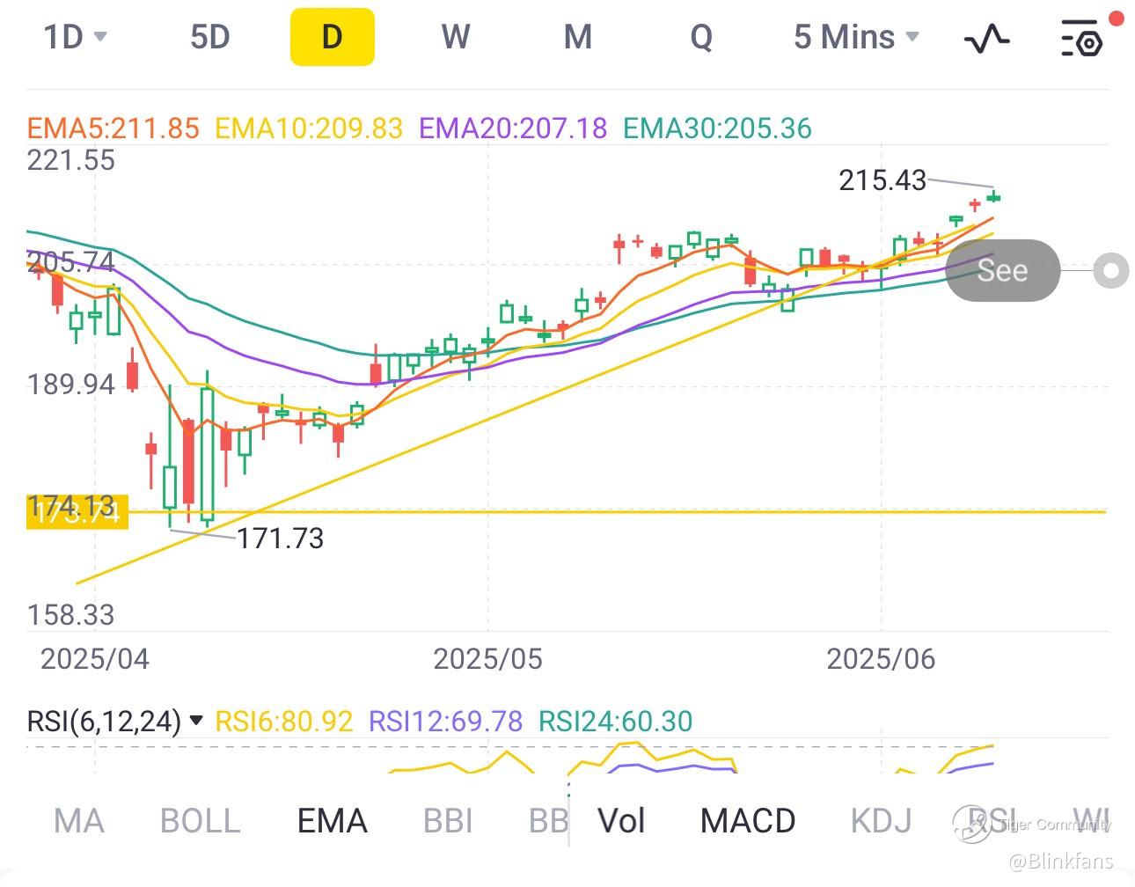Expand the 1D timeframe dropdown
The height and width of the screenshot is (887, 1135).
click(75, 38)
